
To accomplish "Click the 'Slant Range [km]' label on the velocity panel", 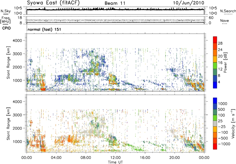I will click(x=8, y=124).
